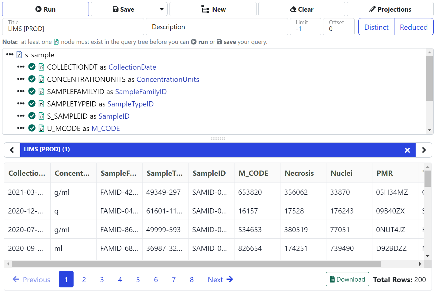Download the results as CSV
This screenshot has width=434, height=292.
(347, 279)
